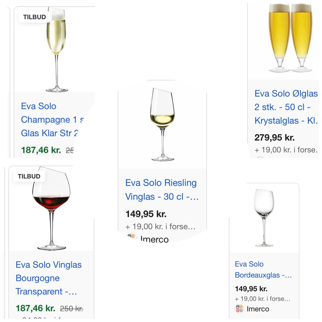Viewport: 322px width, 322px height.
Task: Open the Bourgogne red wine glass image
Action: tap(51, 208)
